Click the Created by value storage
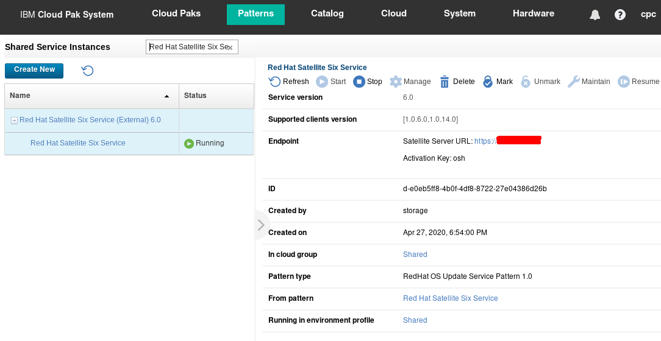Image resolution: width=661 pixels, height=341 pixels. 415,211
